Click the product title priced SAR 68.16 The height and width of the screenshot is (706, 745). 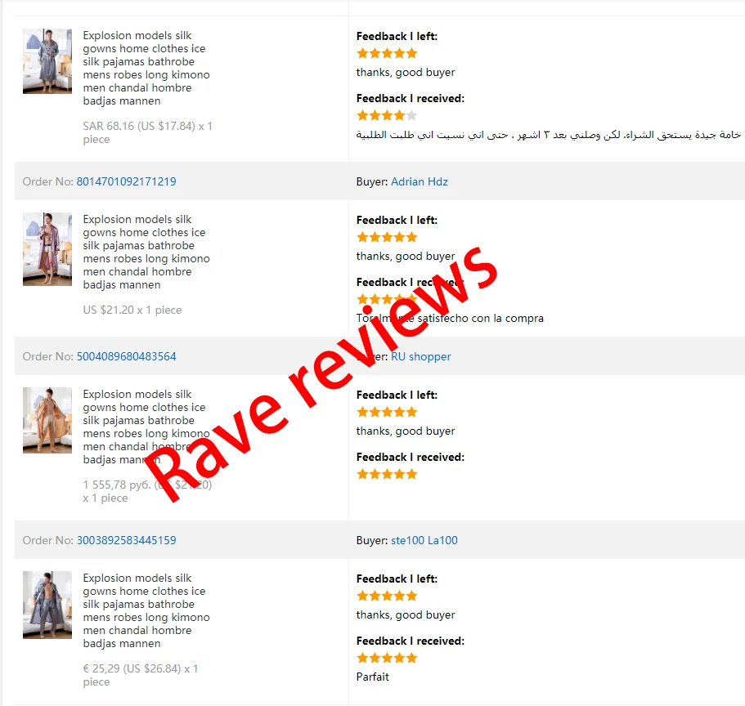pyautogui.click(x=146, y=68)
